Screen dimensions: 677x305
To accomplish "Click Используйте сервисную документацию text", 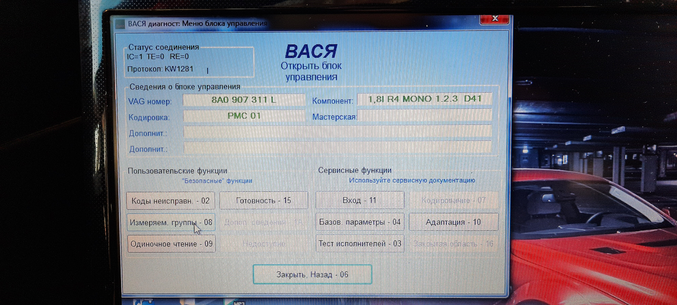I will pyautogui.click(x=412, y=180).
